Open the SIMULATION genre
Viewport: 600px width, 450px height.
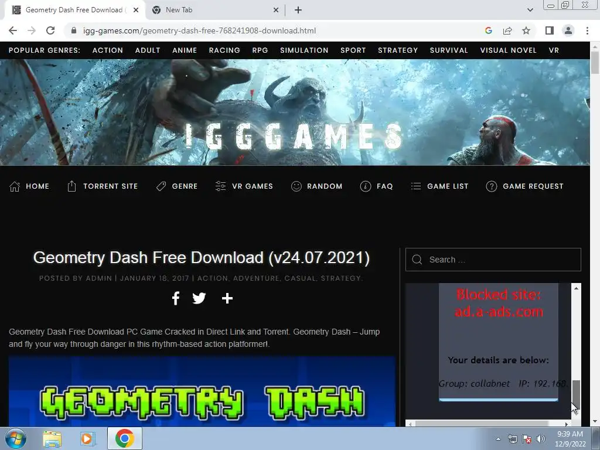pos(304,50)
